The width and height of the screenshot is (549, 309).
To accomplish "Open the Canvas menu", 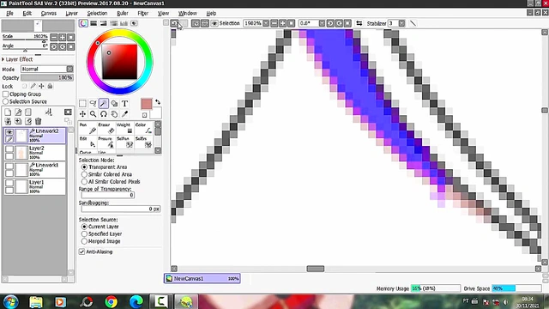I will [49, 14].
